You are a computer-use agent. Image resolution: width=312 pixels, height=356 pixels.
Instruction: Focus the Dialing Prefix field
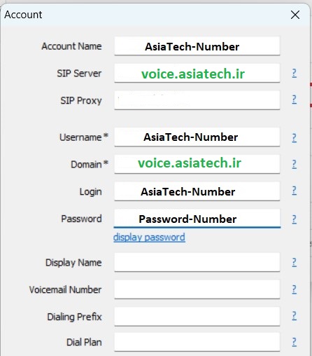point(197,317)
